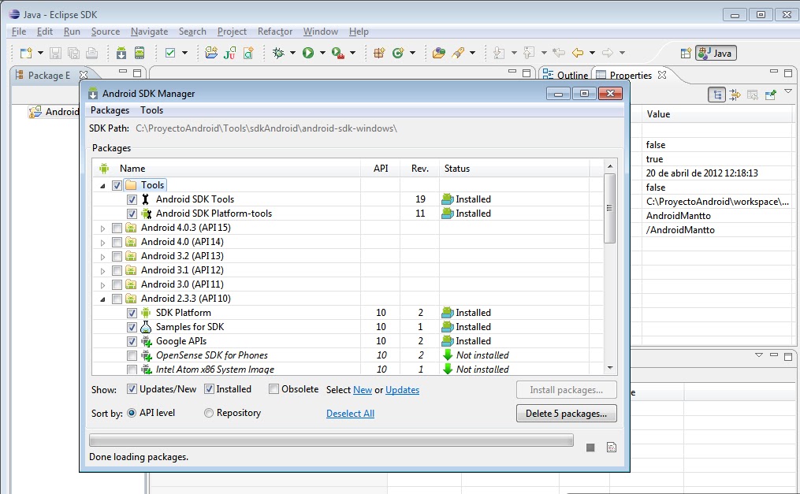The image size is (800, 494).
Task: Uncheck the Tools folder checkbox
Action: coord(117,185)
